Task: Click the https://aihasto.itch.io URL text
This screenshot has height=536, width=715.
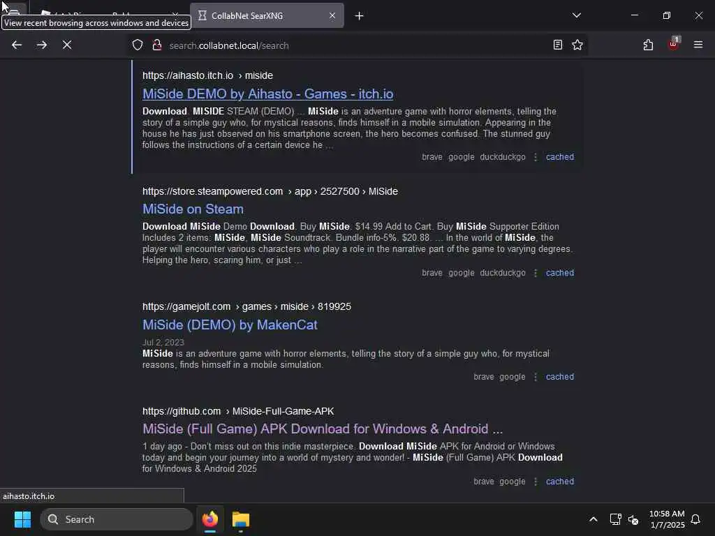Action: pyautogui.click(x=188, y=75)
